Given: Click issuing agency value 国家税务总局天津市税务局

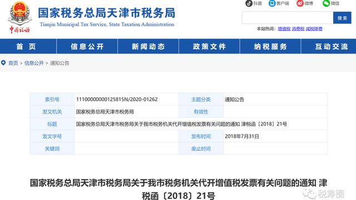Looking at the screenshot, I should pyautogui.click(x=105, y=112).
